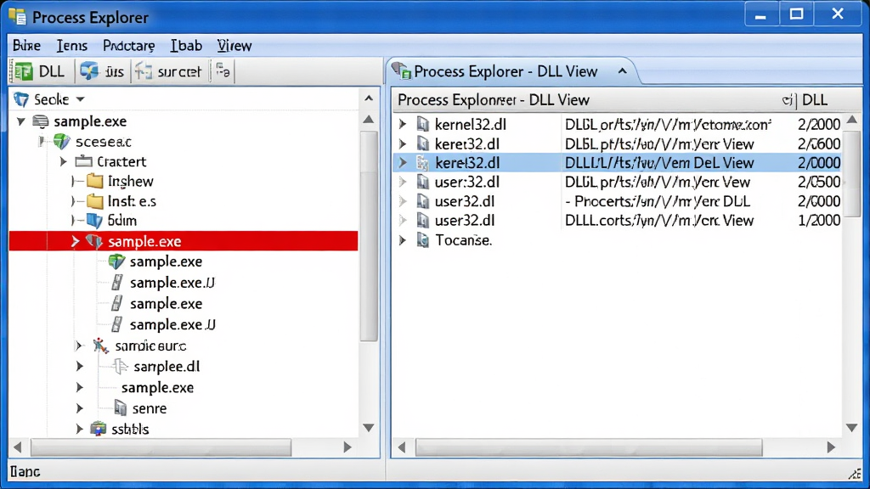Select the first sample.exe.IJ entry
The height and width of the screenshot is (489, 870).
click(x=172, y=283)
